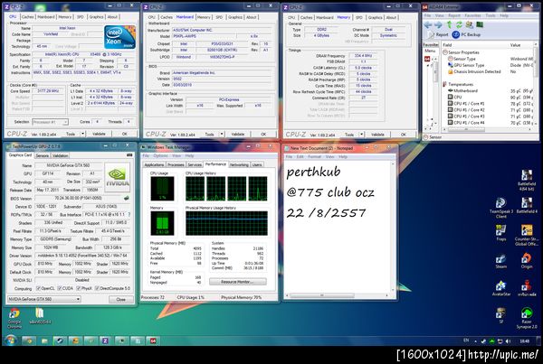Go back in AIDA64 toolbar
The height and width of the screenshot is (364, 543).
[x=428, y=25]
